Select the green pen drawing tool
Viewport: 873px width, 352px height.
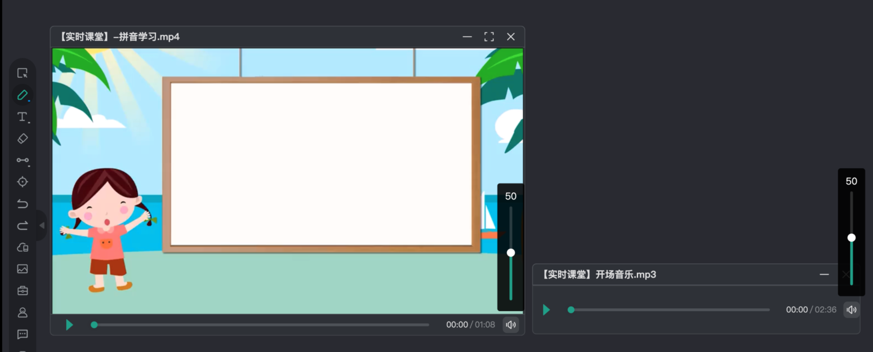[x=22, y=95]
